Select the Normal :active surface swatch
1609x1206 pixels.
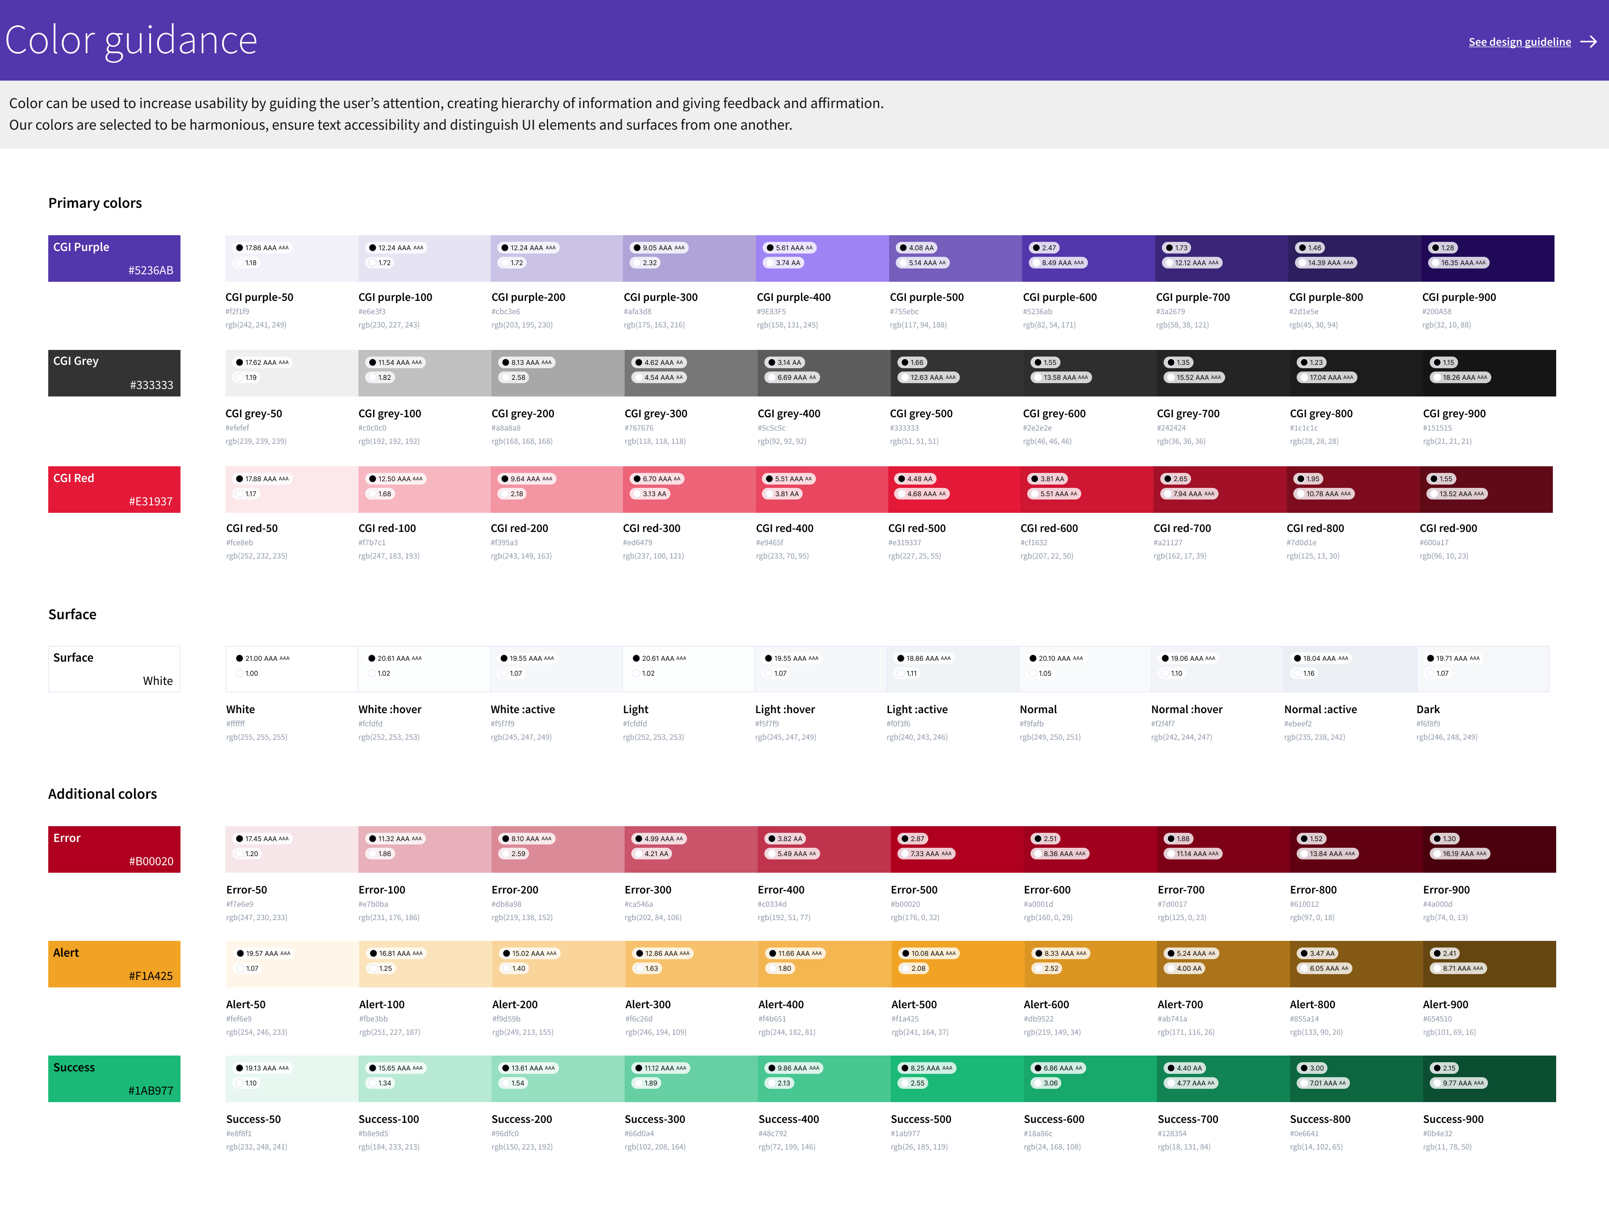[x=1350, y=669]
